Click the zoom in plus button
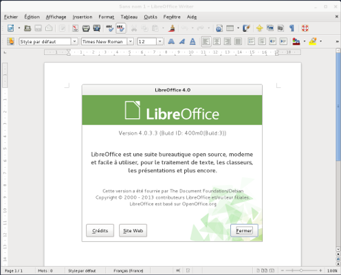This screenshot has height=275, width=341. point(320,271)
